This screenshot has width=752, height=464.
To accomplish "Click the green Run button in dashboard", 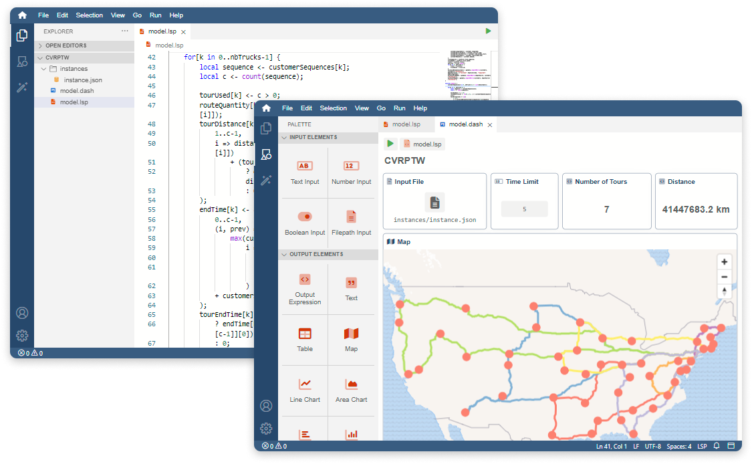I will pyautogui.click(x=390, y=144).
